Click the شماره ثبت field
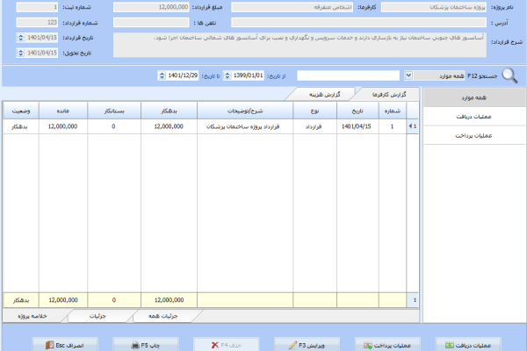The width and height of the screenshot is (527, 351). pos(37,7)
